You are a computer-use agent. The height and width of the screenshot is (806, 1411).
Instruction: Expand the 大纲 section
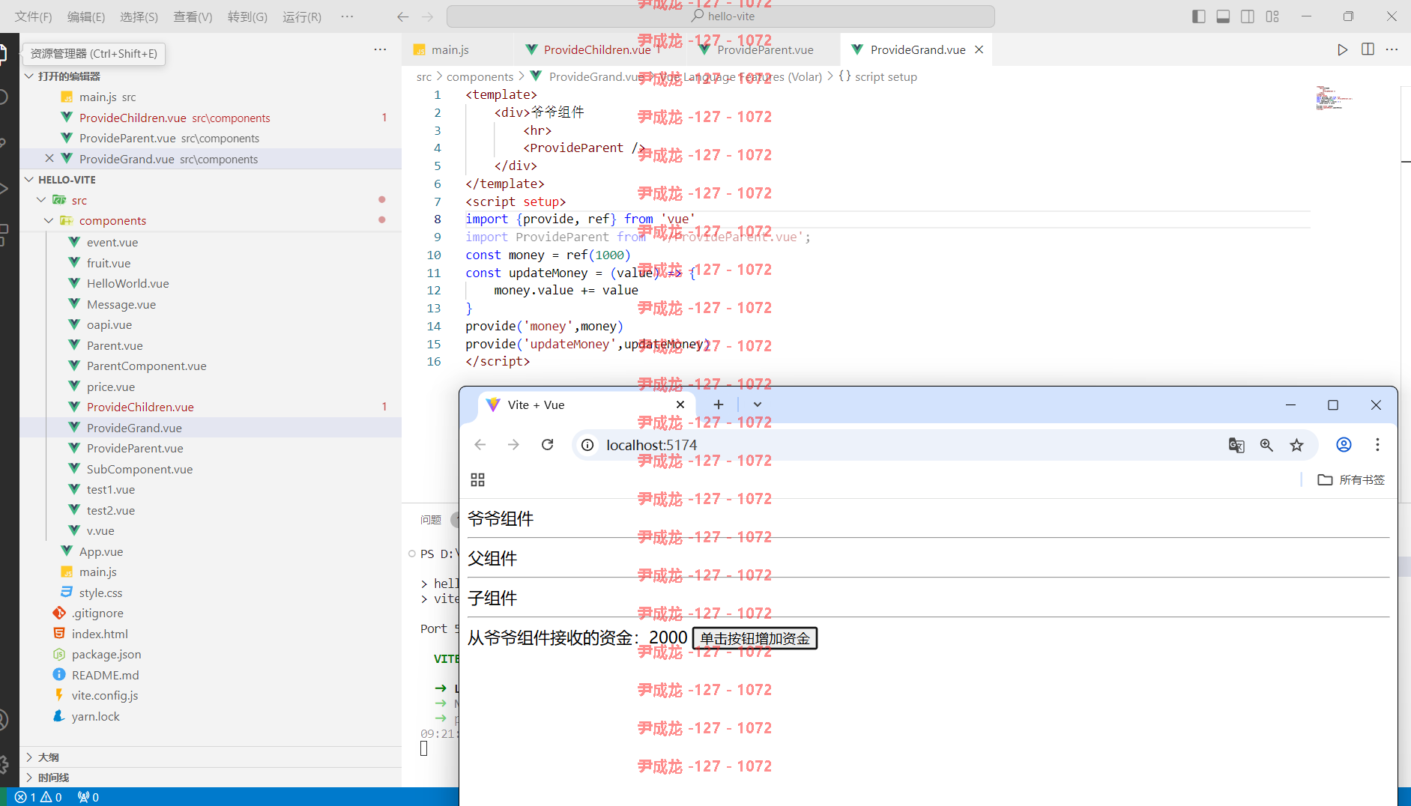click(x=29, y=757)
